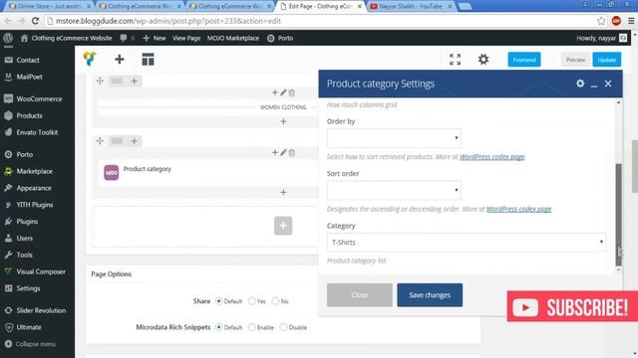Click the gray Close button in panel

(360, 295)
